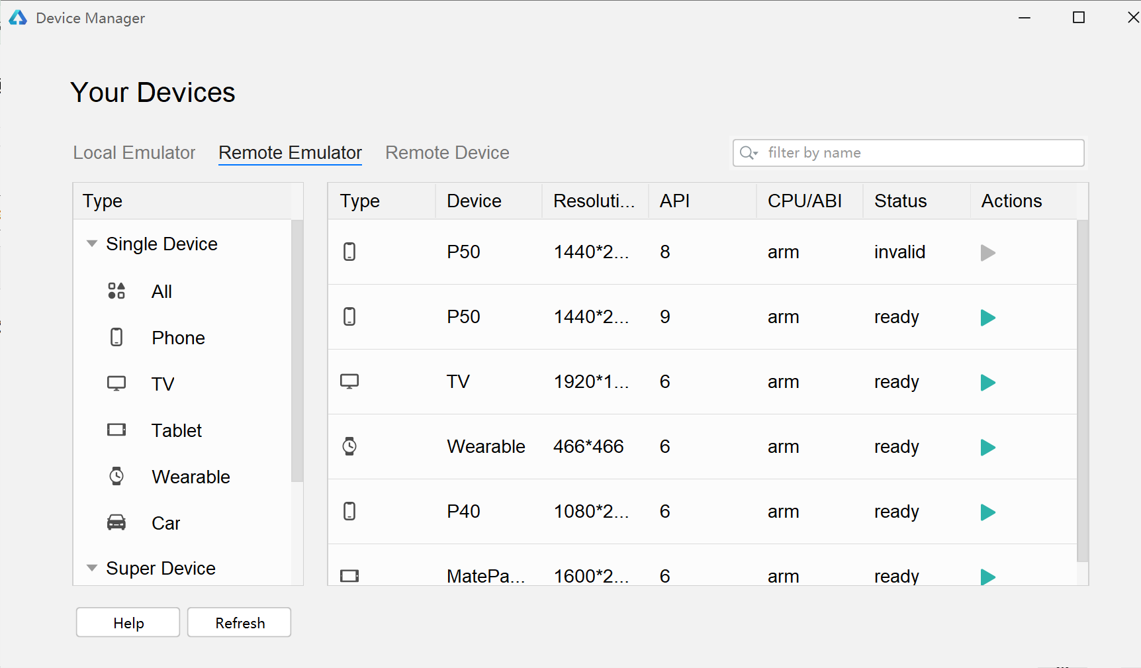Click the tablet icon in the MatePad row
This screenshot has height=668, width=1141.
point(349,576)
